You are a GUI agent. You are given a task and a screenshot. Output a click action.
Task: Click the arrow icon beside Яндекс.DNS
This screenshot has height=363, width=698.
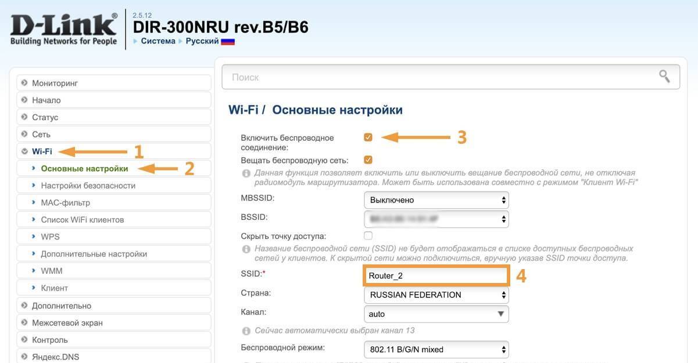tap(24, 357)
